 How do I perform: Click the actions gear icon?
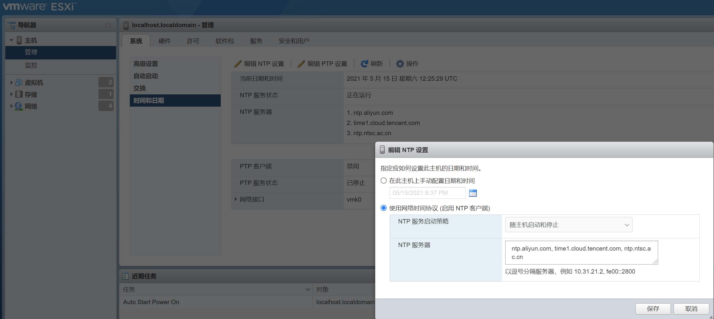(400, 64)
